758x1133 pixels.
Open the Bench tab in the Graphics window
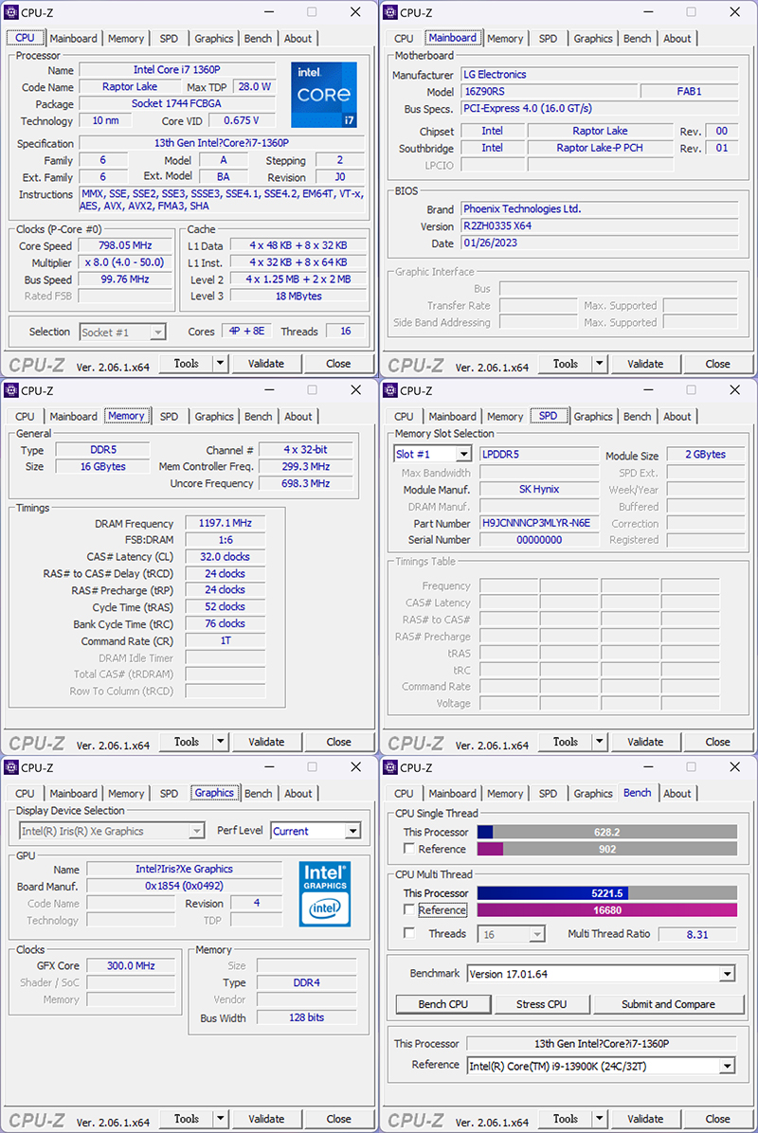[258, 794]
